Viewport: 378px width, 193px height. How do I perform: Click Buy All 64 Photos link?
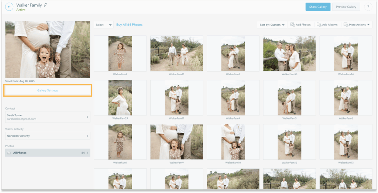pyautogui.click(x=129, y=25)
